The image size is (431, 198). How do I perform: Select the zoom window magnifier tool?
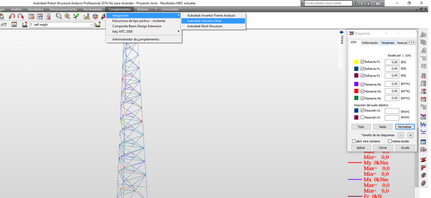coord(59,17)
